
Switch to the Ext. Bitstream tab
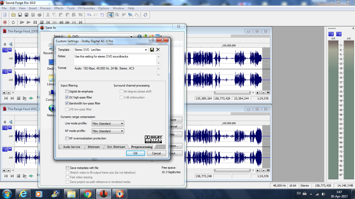pos(116,147)
